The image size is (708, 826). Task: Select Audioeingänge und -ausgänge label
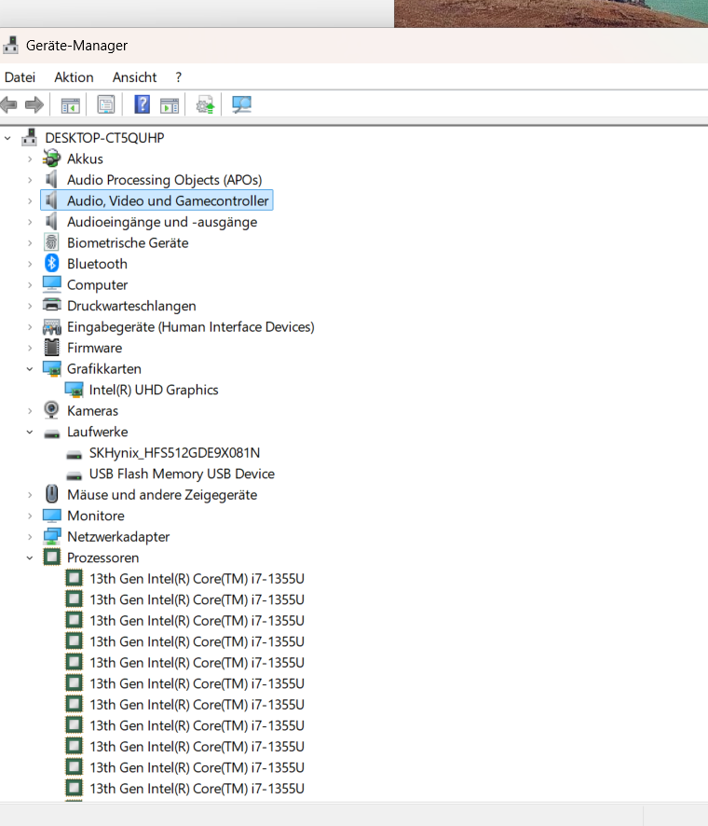pos(161,222)
